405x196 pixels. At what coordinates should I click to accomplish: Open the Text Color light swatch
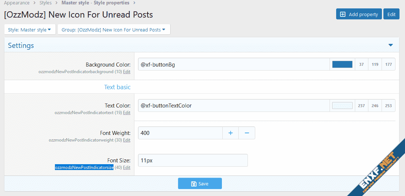point(342,106)
